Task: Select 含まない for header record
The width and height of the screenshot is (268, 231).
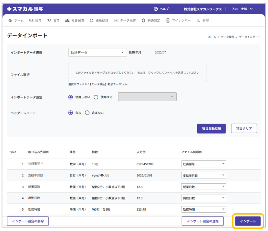Action: [87, 113]
